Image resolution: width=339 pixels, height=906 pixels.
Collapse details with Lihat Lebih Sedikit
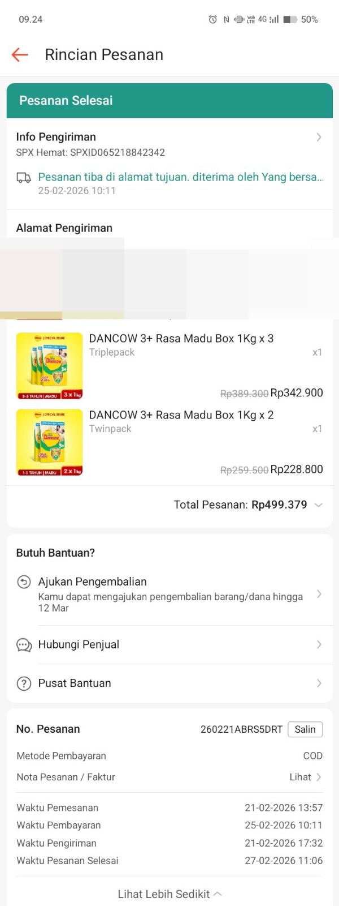pos(169,894)
